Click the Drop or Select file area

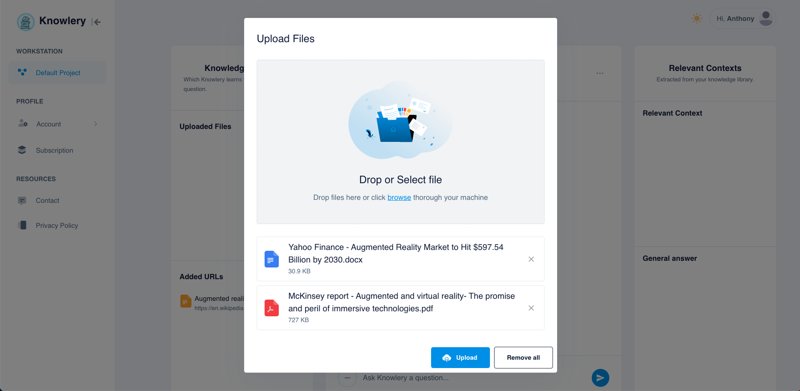click(x=400, y=142)
